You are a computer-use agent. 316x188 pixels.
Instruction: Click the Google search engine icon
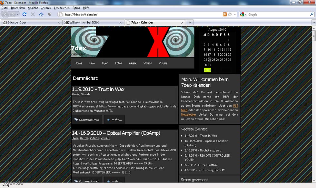click(242, 14)
